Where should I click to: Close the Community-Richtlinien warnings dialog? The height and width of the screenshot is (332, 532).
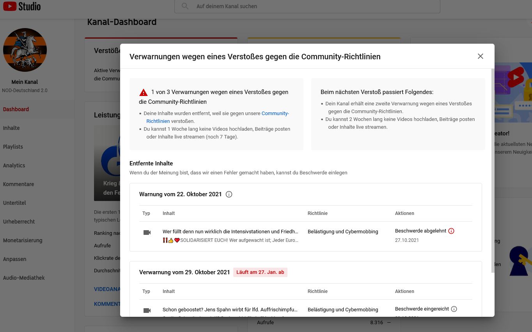pyautogui.click(x=480, y=56)
